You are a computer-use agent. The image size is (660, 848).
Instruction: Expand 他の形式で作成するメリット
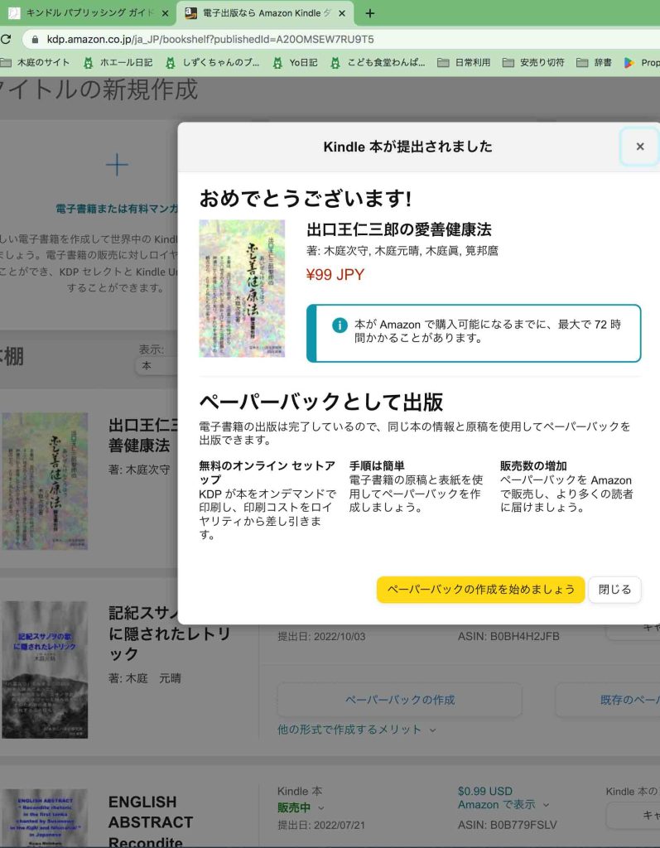pyautogui.click(x=357, y=730)
